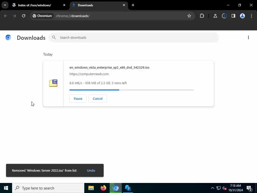Cancel the Vista ISO download
This screenshot has height=193, width=257.
pos(98,99)
